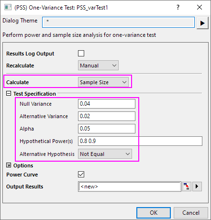Expand the Options section
The height and width of the screenshot is (220, 211).
pyautogui.click(x=9, y=165)
